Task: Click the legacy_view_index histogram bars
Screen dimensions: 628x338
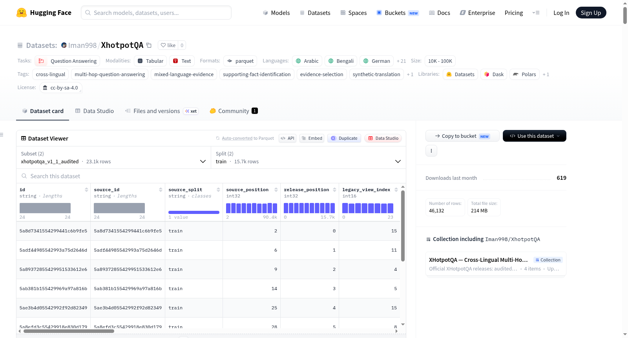Action: coord(368,208)
